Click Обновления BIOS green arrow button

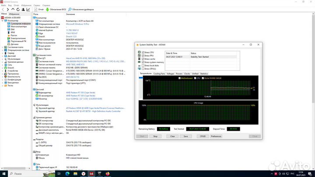coord(56,10)
